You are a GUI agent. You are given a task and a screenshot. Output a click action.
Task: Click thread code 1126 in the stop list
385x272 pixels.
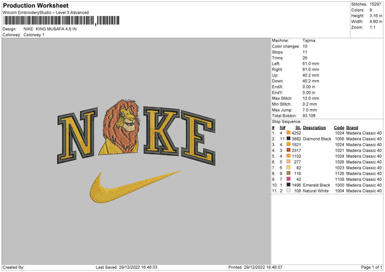pos(339,173)
